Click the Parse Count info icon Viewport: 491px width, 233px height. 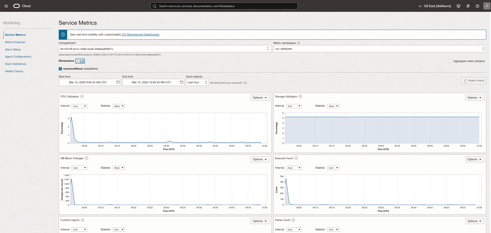[x=293, y=220]
